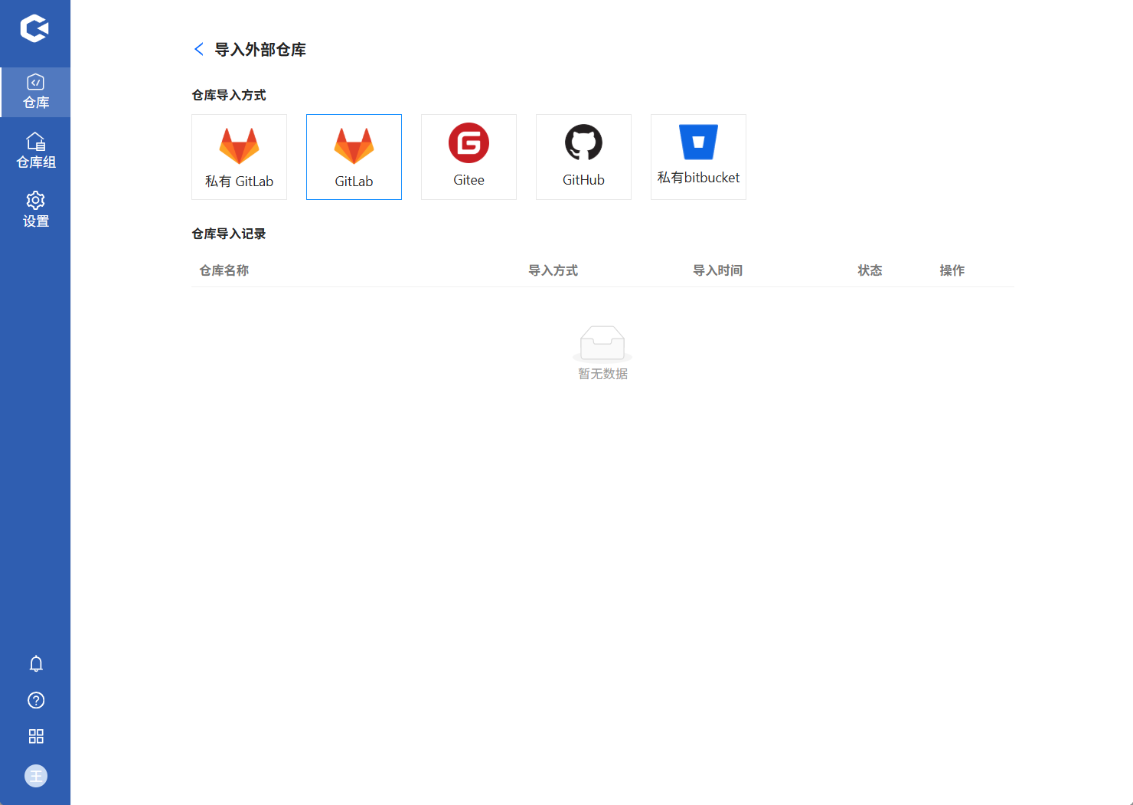Click the user avatar icon
This screenshot has height=805, width=1133.
pos(36,776)
